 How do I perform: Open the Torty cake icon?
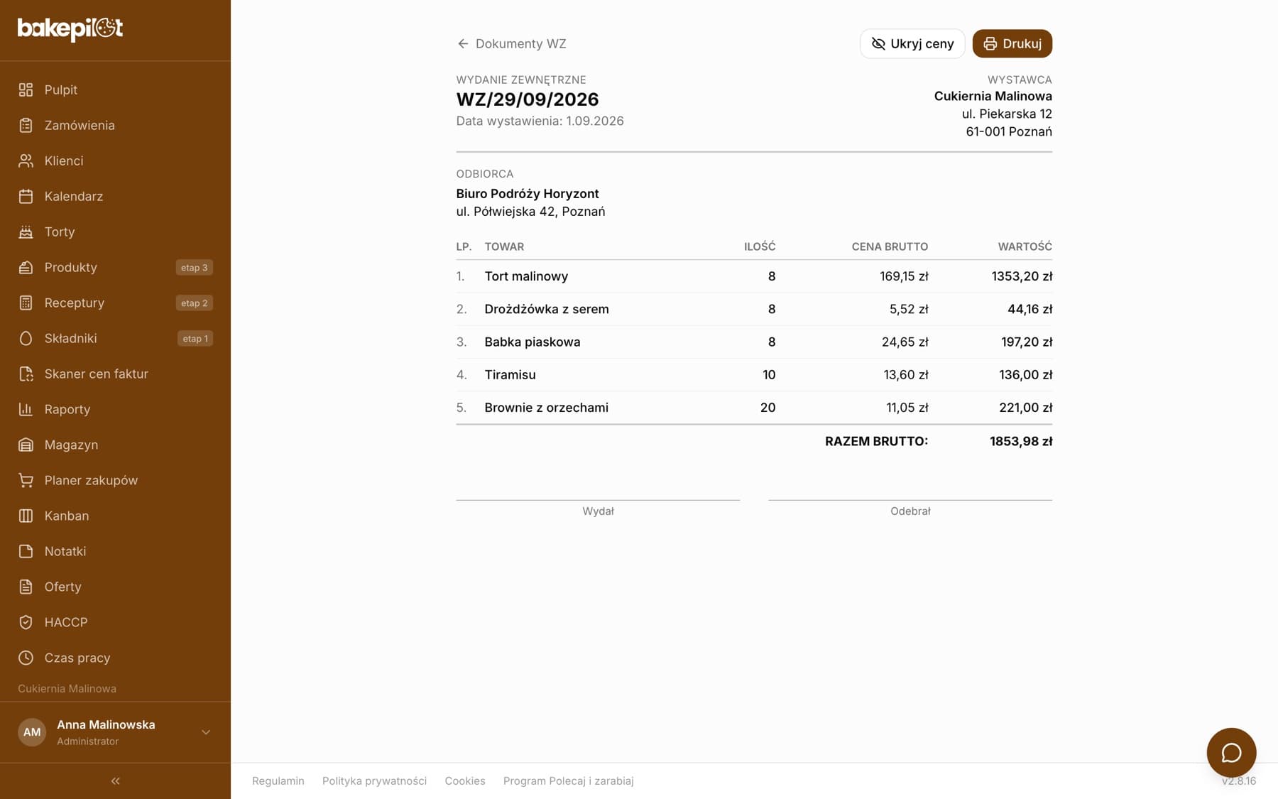[26, 232]
